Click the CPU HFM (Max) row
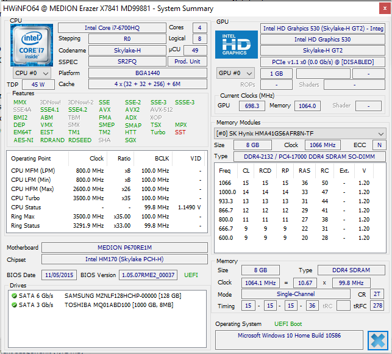 click(106, 189)
